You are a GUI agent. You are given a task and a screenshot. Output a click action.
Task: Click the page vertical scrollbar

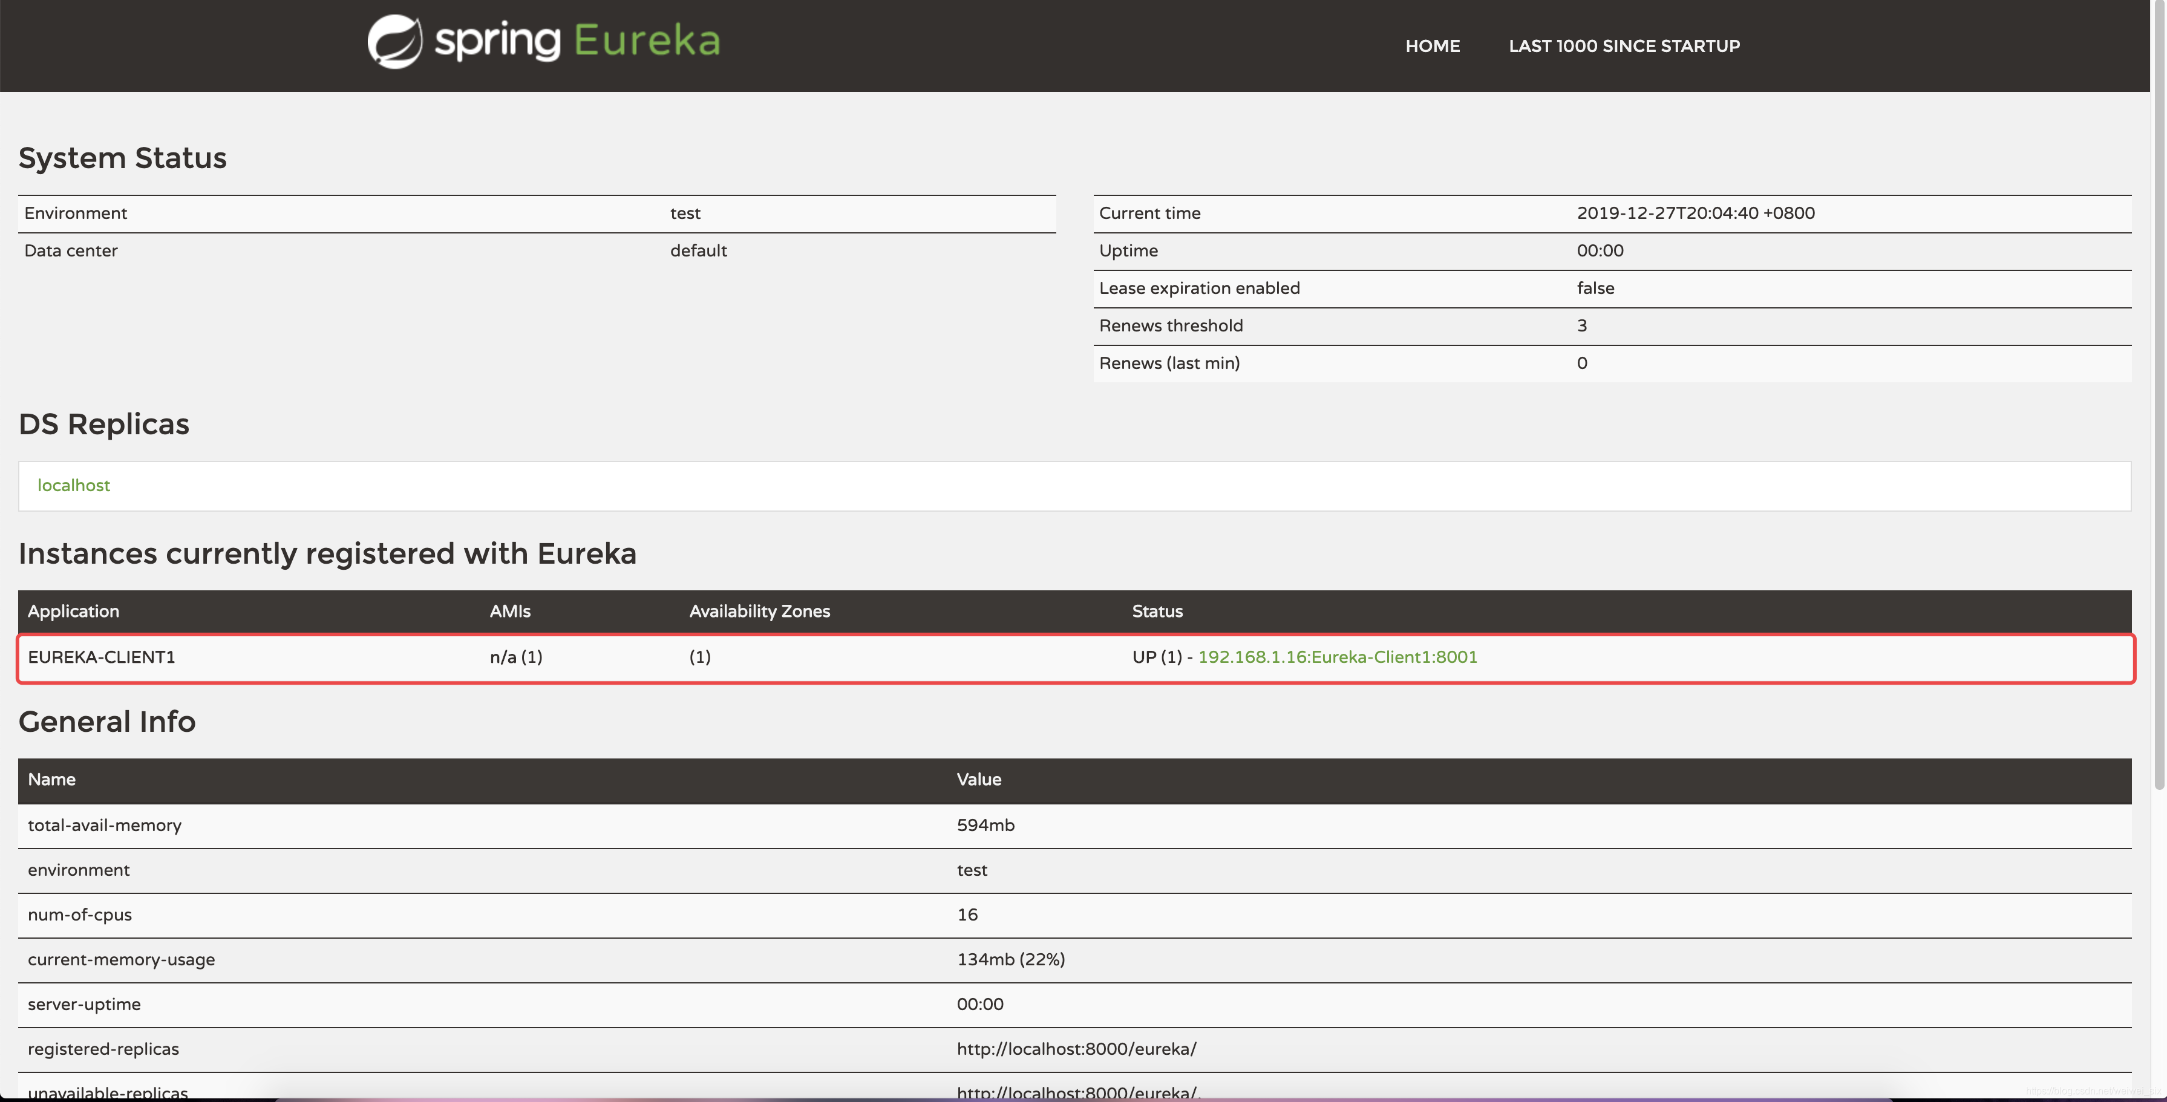[2159, 396]
